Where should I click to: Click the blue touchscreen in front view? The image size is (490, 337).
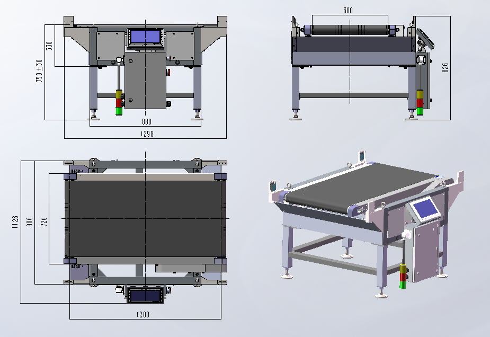coord(145,37)
